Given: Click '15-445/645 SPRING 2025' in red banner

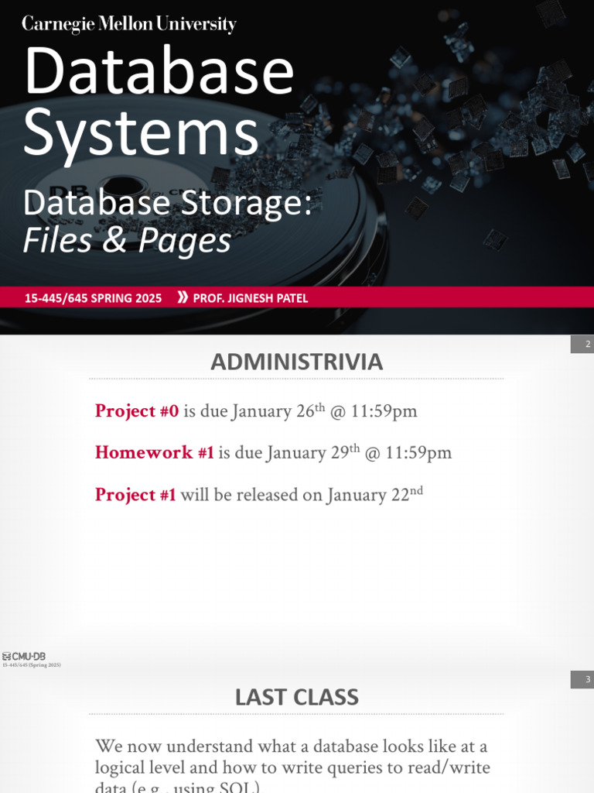Looking at the screenshot, I should 93,298.
